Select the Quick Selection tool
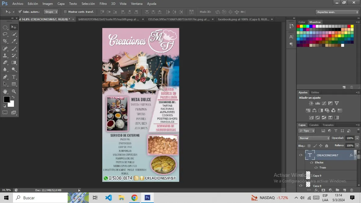Screen dimensions: 361x203 tap(14, 34)
